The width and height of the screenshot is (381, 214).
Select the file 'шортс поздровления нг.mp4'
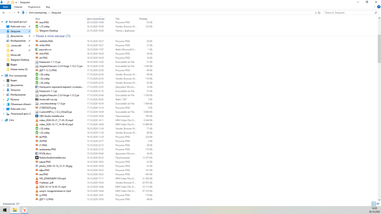pos(55,191)
